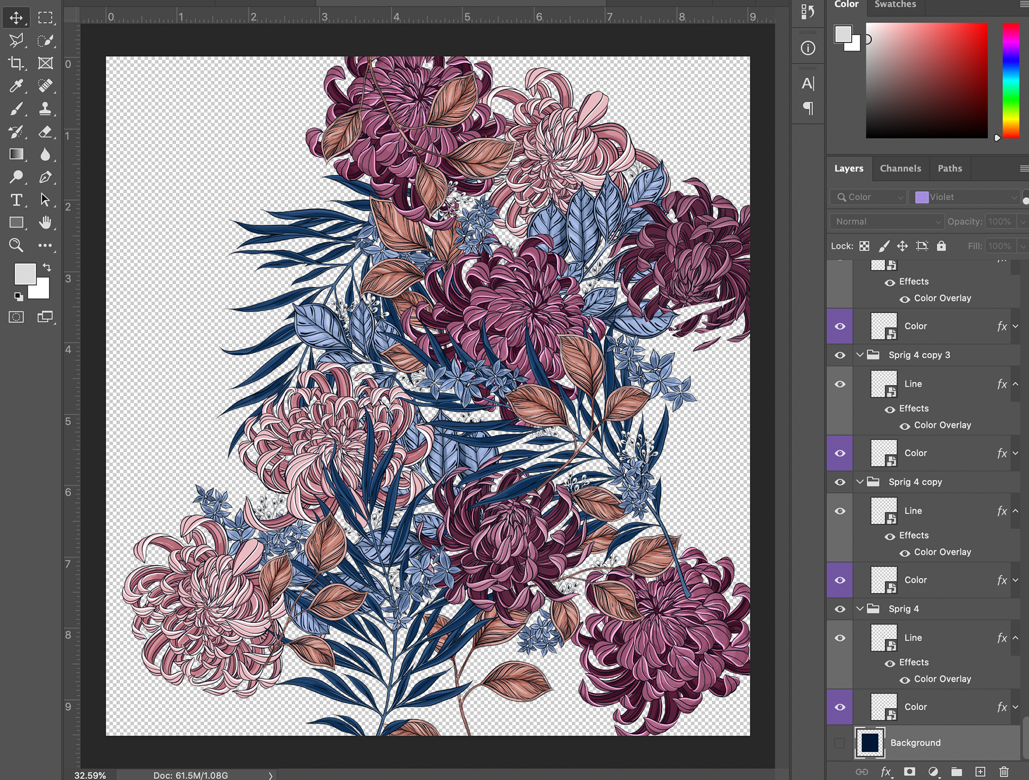Click the foreground color swatch in toolbar
The height and width of the screenshot is (780, 1029).
click(25, 274)
